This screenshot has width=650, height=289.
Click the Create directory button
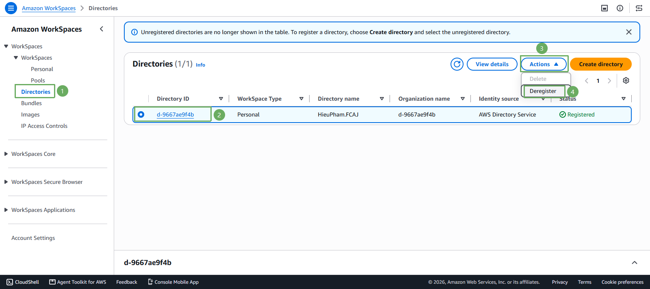[601, 64]
